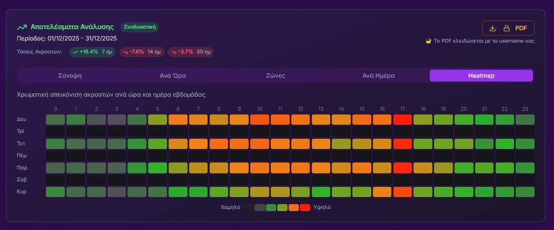
Task: Click the download icon in the PDF button
Action: 492,28
